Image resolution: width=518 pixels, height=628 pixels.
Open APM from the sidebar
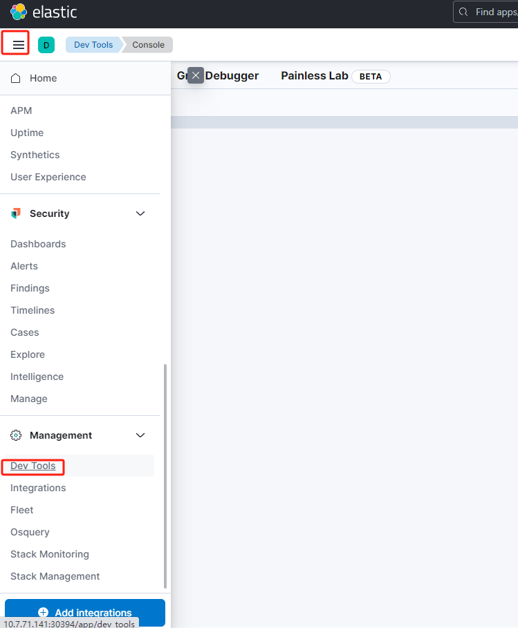coord(21,111)
